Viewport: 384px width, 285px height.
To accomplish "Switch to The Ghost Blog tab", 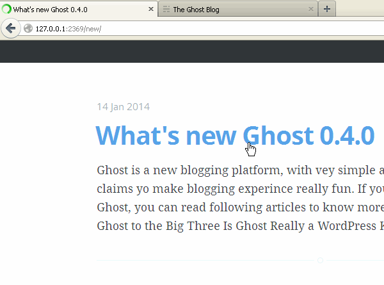I will pyautogui.click(x=238, y=9).
